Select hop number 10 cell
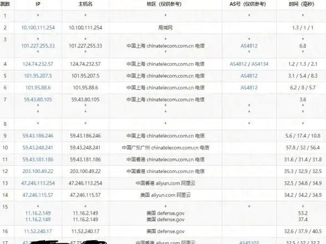 tap(5, 148)
